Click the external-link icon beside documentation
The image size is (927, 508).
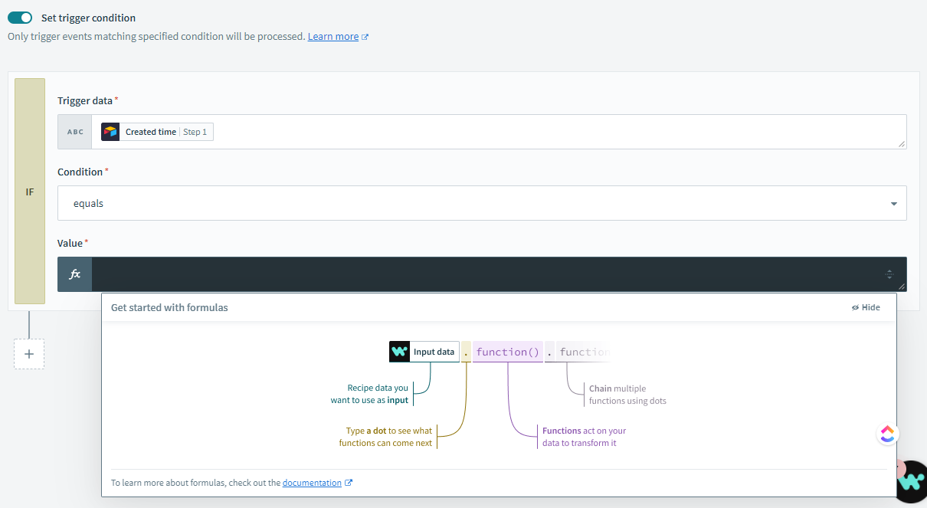(x=349, y=482)
